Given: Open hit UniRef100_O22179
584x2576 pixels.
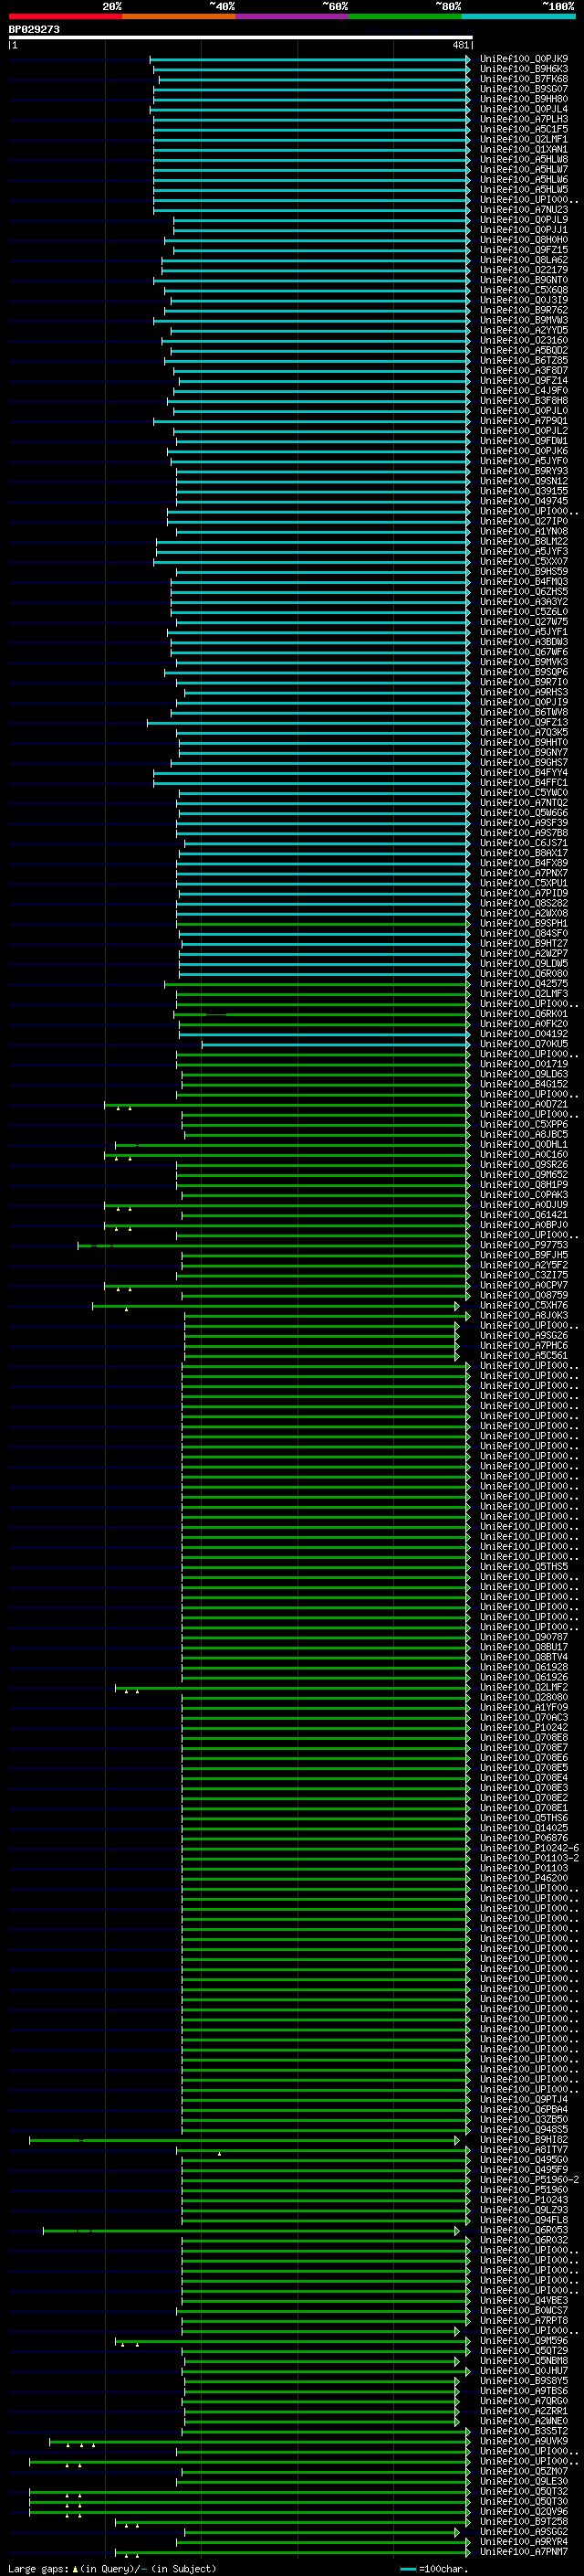Looking at the screenshot, I should click(x=524, y=270).
